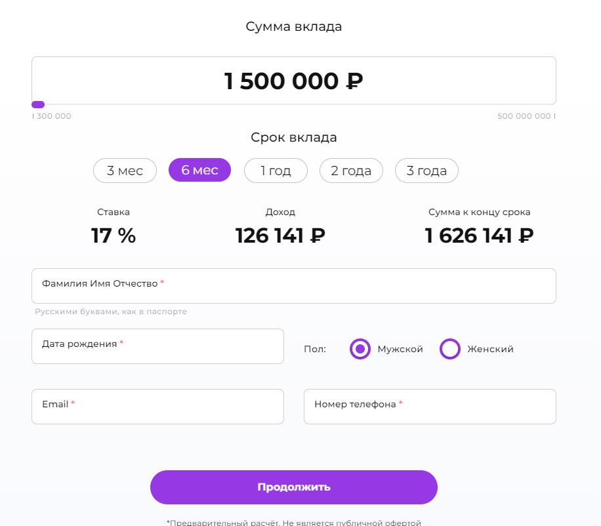The width and height of the screenshot is (601, 526).
Task: Choose the Женский radio button
Action: (x=450, y=349)
